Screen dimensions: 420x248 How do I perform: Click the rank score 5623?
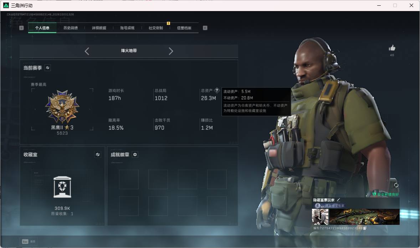click(62, 133)
